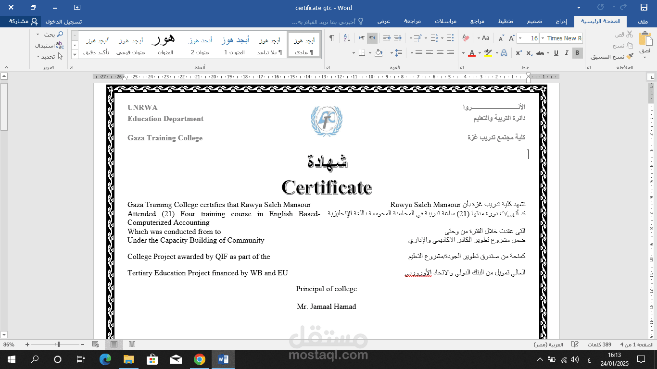The width and height of the screenshot is (657, 369).
Task: Toggle Bold formatting
Action: click(577, 53)
